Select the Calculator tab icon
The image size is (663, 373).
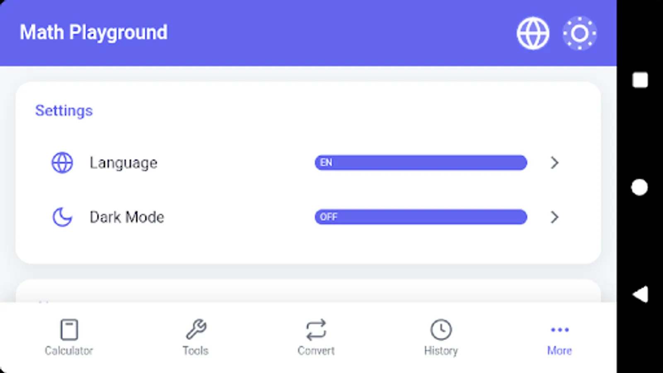[69, 329]
